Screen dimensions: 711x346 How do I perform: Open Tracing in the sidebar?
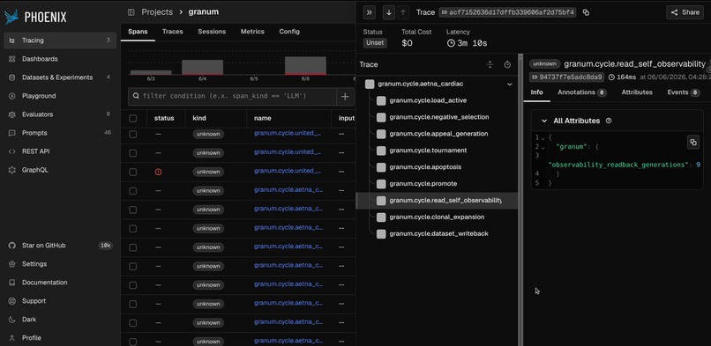point(60,40)
